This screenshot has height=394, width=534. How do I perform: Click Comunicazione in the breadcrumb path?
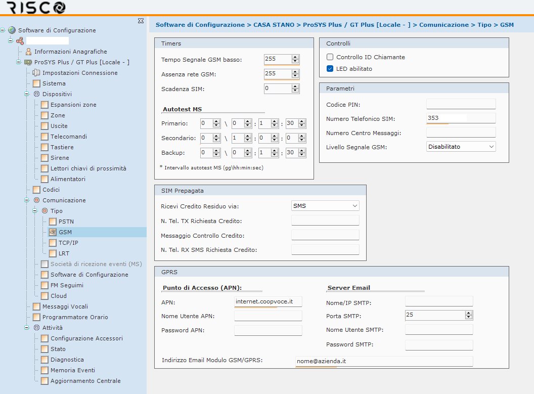pyautogui.click(x=443, y=24)
